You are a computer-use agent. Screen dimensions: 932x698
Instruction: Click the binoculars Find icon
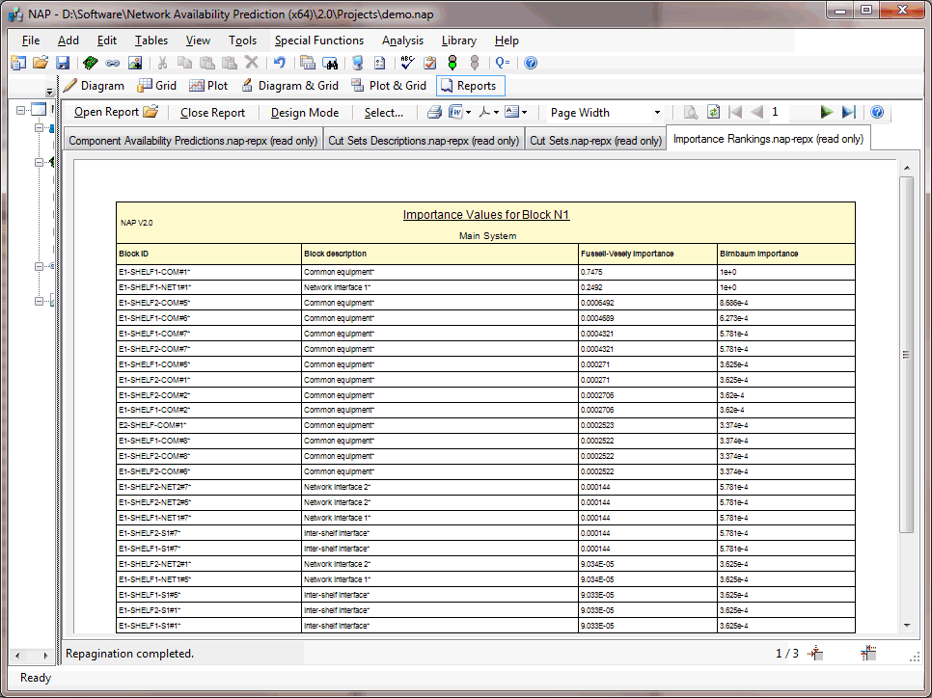(330, 63)
